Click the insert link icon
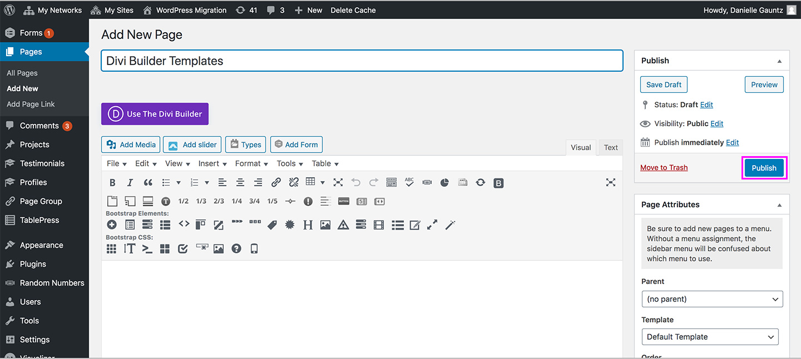 point(276,182)
